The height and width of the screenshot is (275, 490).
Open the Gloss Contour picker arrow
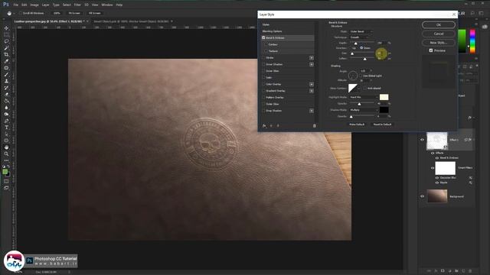tap(359, 89)
